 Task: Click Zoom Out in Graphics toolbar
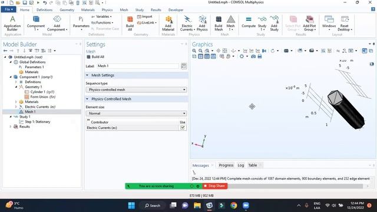200,51
